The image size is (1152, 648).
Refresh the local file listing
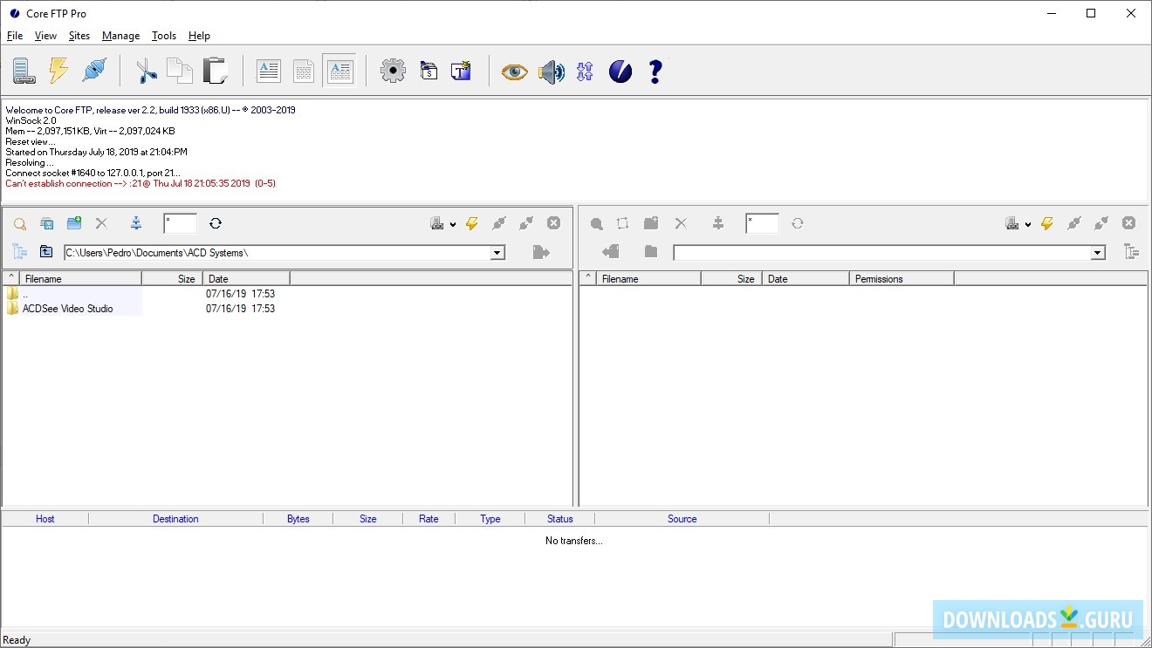[216, 223]
